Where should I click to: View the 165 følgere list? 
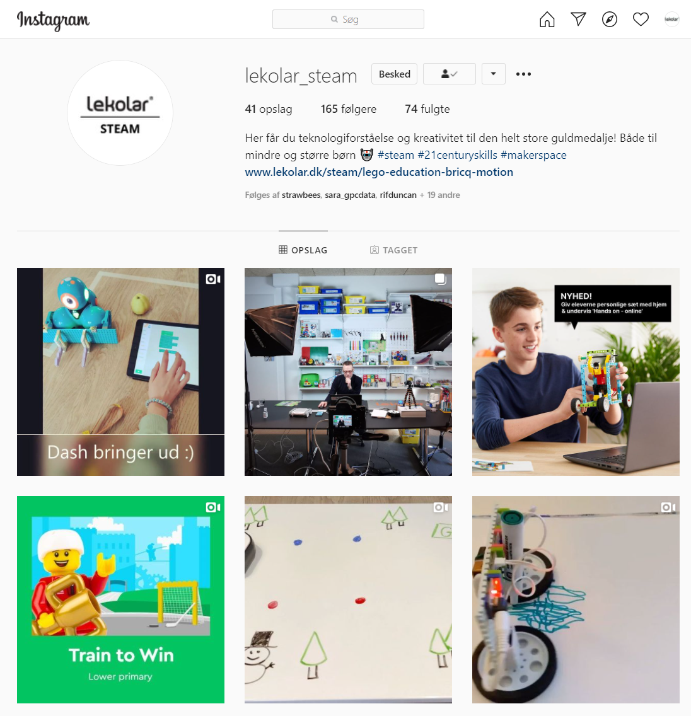[349, 109]
